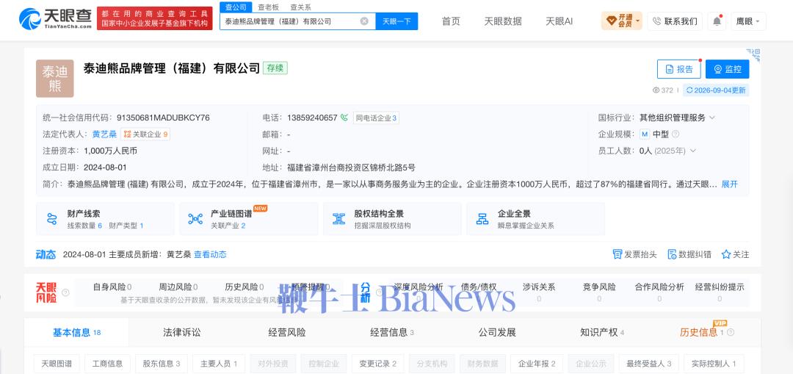Click 历史风险 0 in the risk bar
793x374 pixels.
click(245, 287)
